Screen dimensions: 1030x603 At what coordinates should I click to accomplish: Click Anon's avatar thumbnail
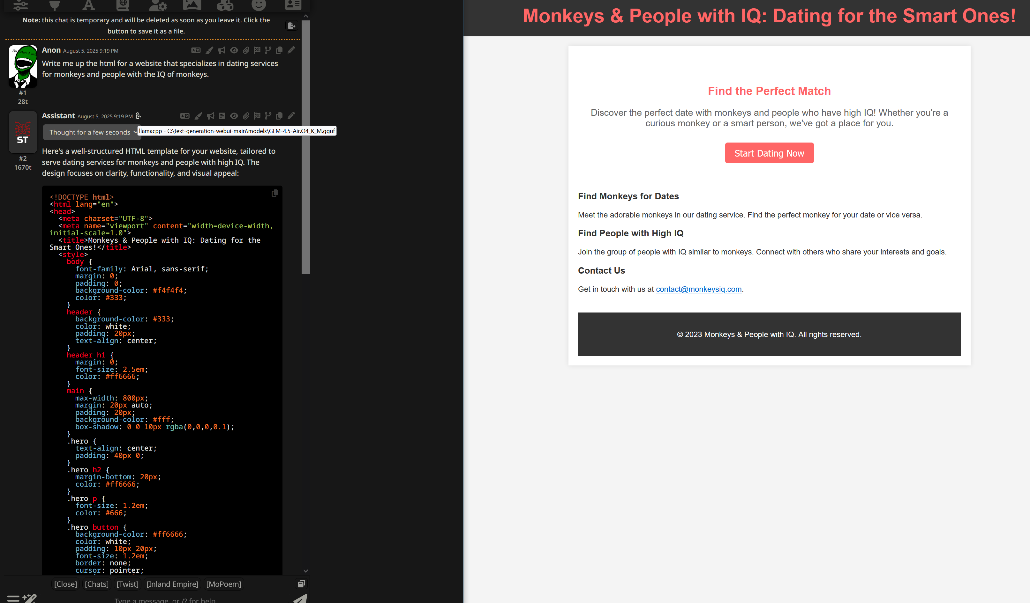coord(23,67)
